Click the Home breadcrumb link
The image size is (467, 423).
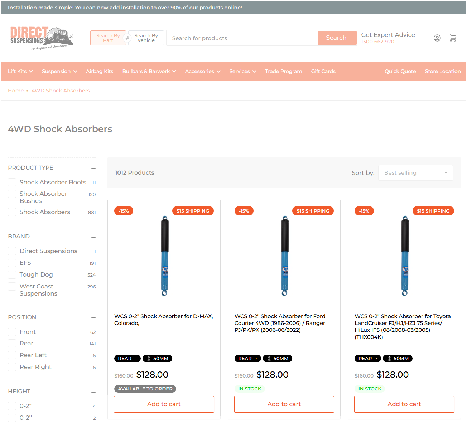pos(16,91)
